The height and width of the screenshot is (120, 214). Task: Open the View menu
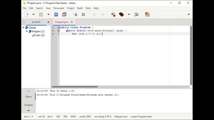[48, 8]
